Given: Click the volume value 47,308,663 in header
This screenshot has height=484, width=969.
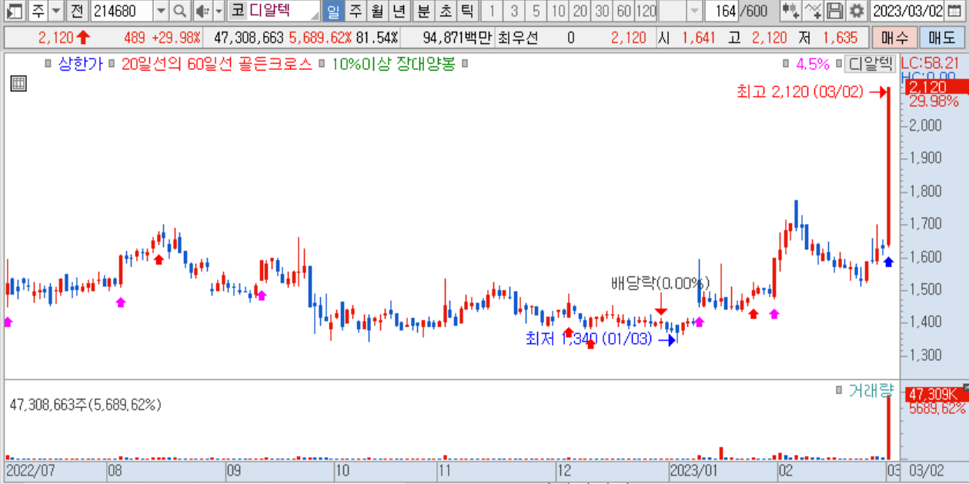Looking at the screenshot, I should point(249,38).
